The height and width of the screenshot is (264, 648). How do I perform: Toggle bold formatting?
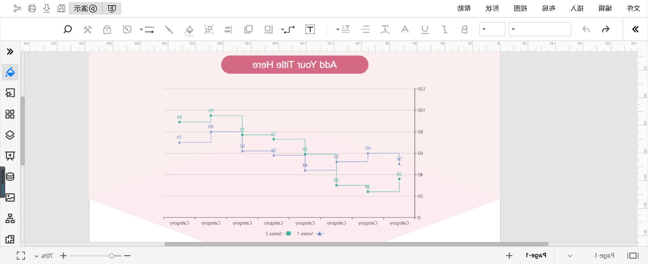tap(464, 29)
